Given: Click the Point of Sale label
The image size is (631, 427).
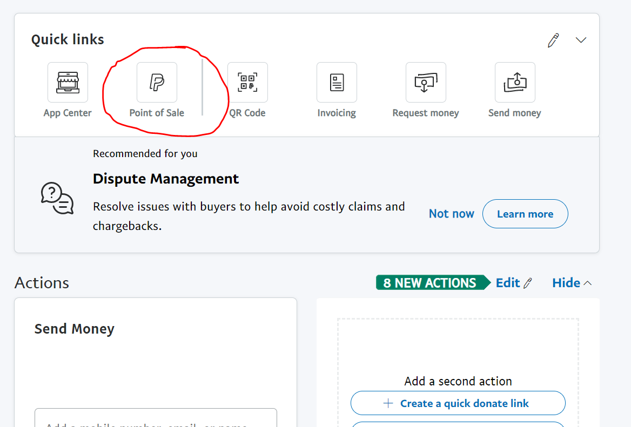Looking at the screenshot, I should pyautogui.click(x=157, y=113).
